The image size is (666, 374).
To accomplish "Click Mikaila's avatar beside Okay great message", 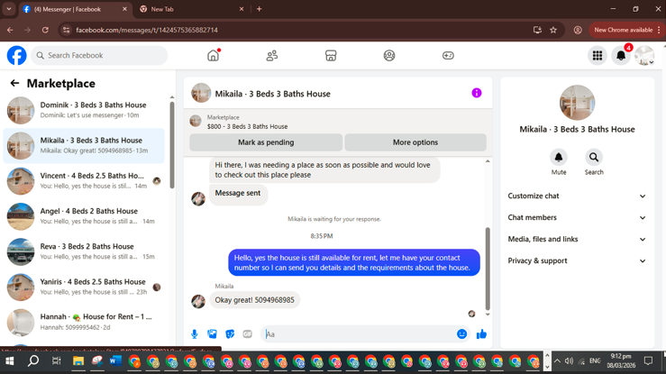I will coord(198,301).
